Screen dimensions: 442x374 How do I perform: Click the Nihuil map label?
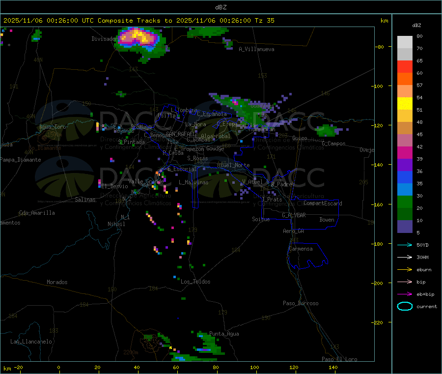(x=116, y=224)
